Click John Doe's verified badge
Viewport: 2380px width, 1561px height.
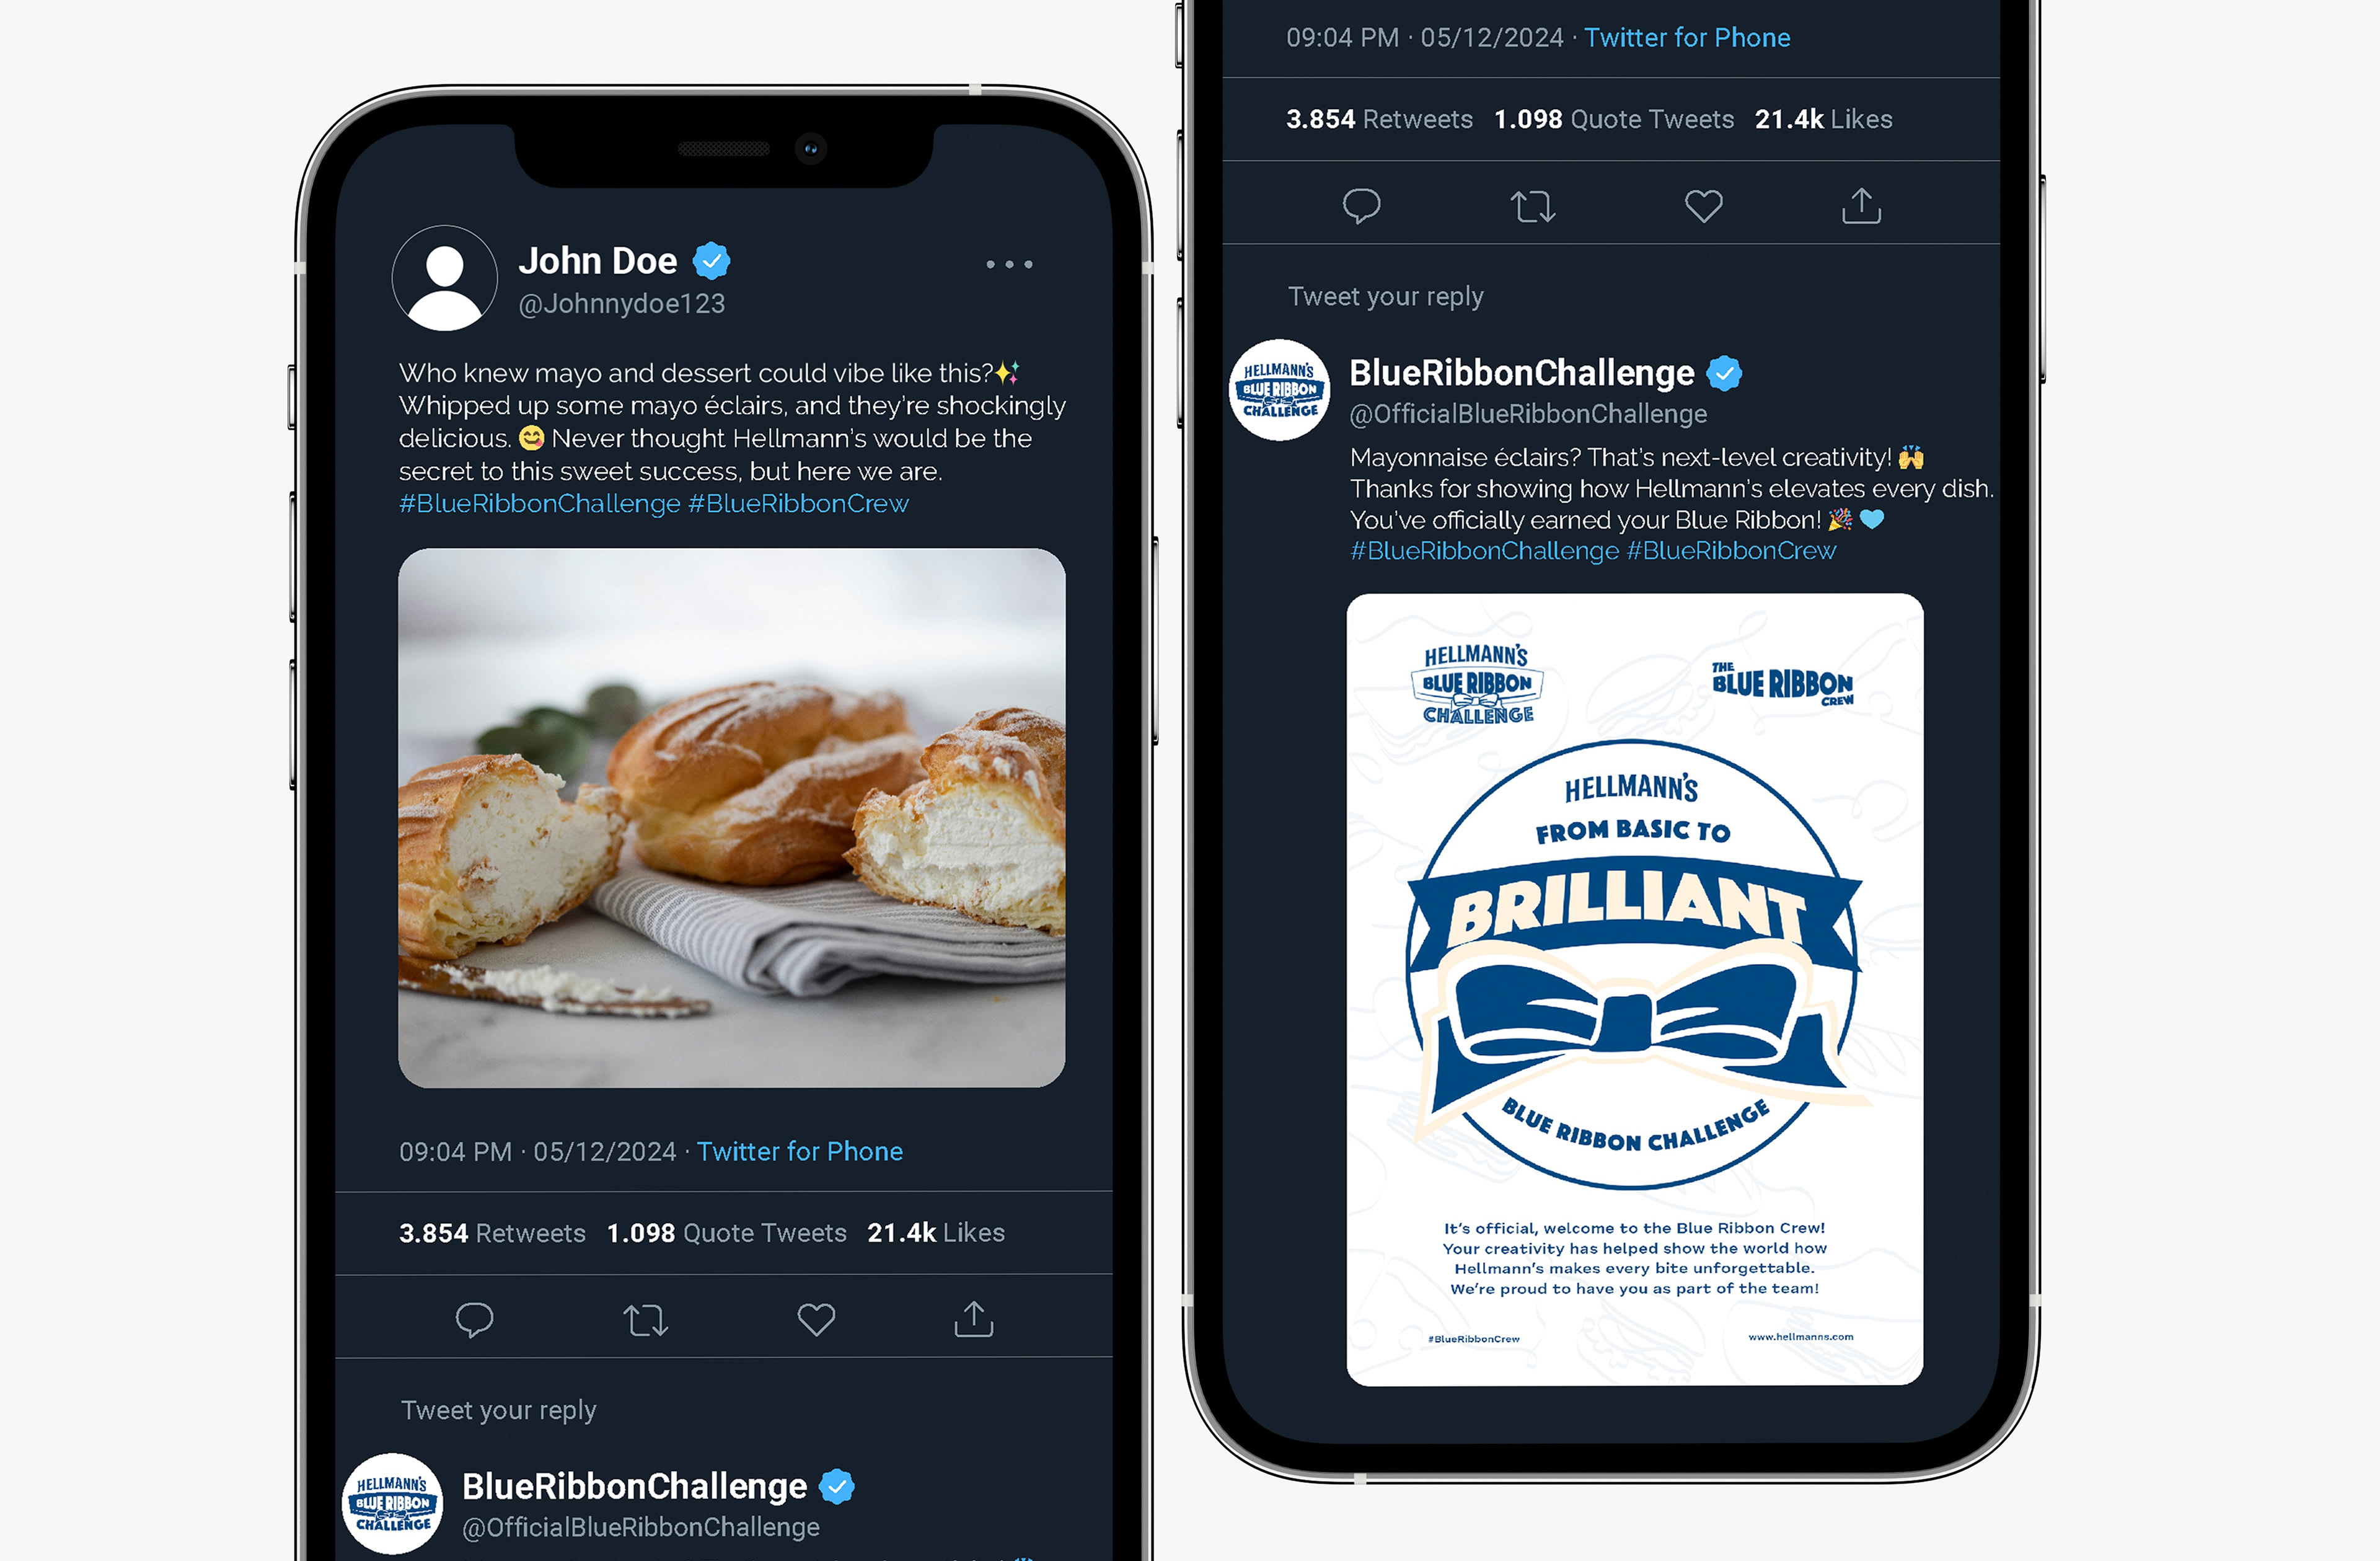point(712,261)
